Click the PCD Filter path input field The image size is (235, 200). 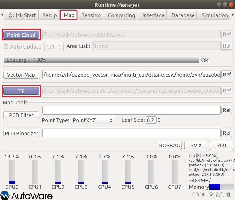(x=132, y=110)
